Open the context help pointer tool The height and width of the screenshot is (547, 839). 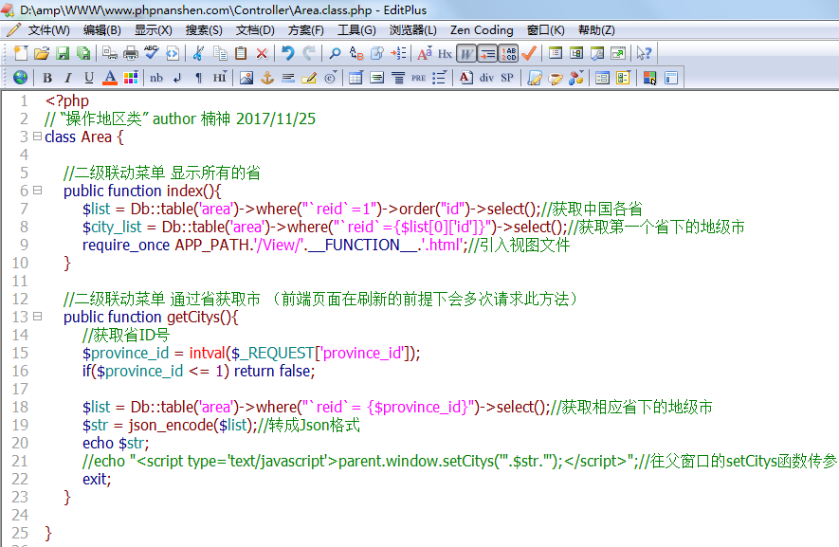[644, 53]
